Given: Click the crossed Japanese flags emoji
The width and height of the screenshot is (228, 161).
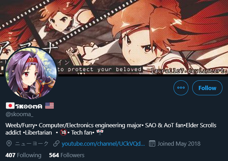Looking at the screenshot, I should (x=100, y=132).
